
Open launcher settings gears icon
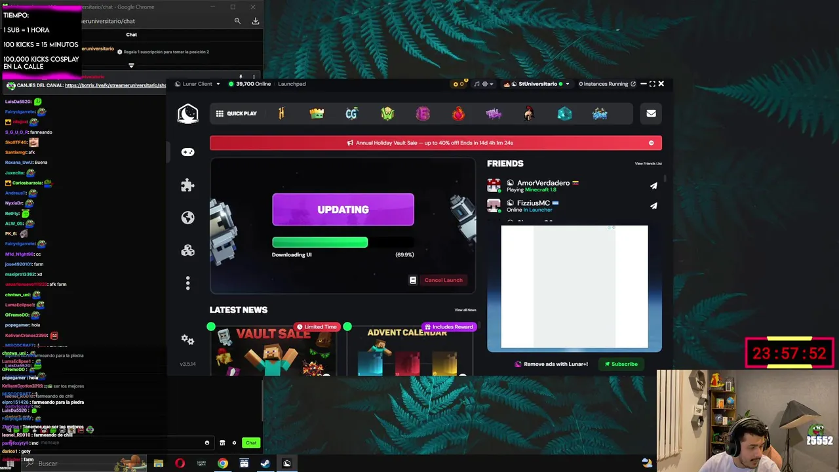point(187,340)
